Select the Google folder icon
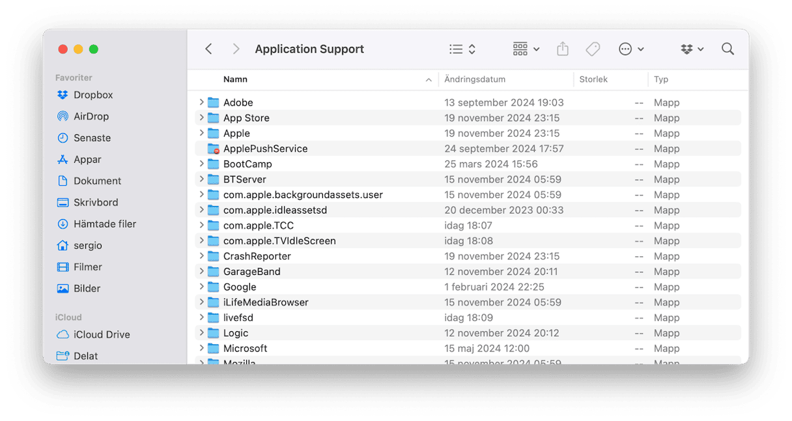The width and height of the screenshot is (792, 421). (x=213, y=287)
